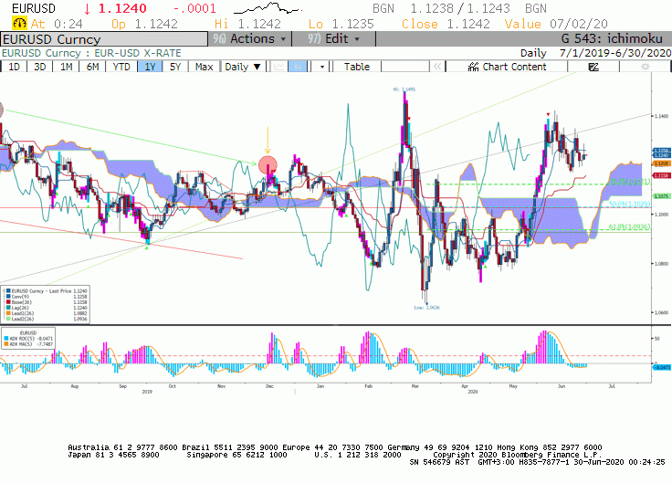Click the intraday sparkline mini chart
672x483 pixels.
(268, 8)
